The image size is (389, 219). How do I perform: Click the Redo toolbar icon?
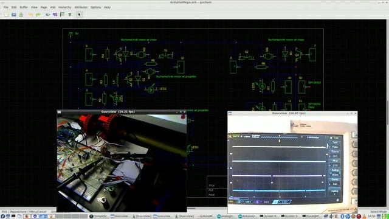click(38, 15)
